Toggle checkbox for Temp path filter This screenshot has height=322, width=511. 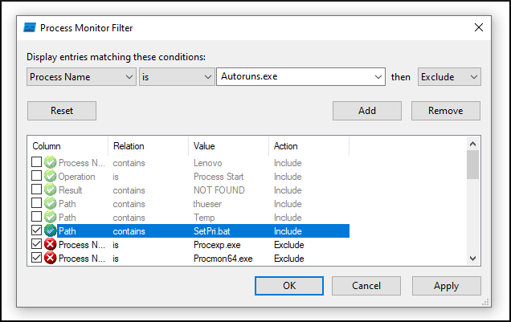click(37, 218)
